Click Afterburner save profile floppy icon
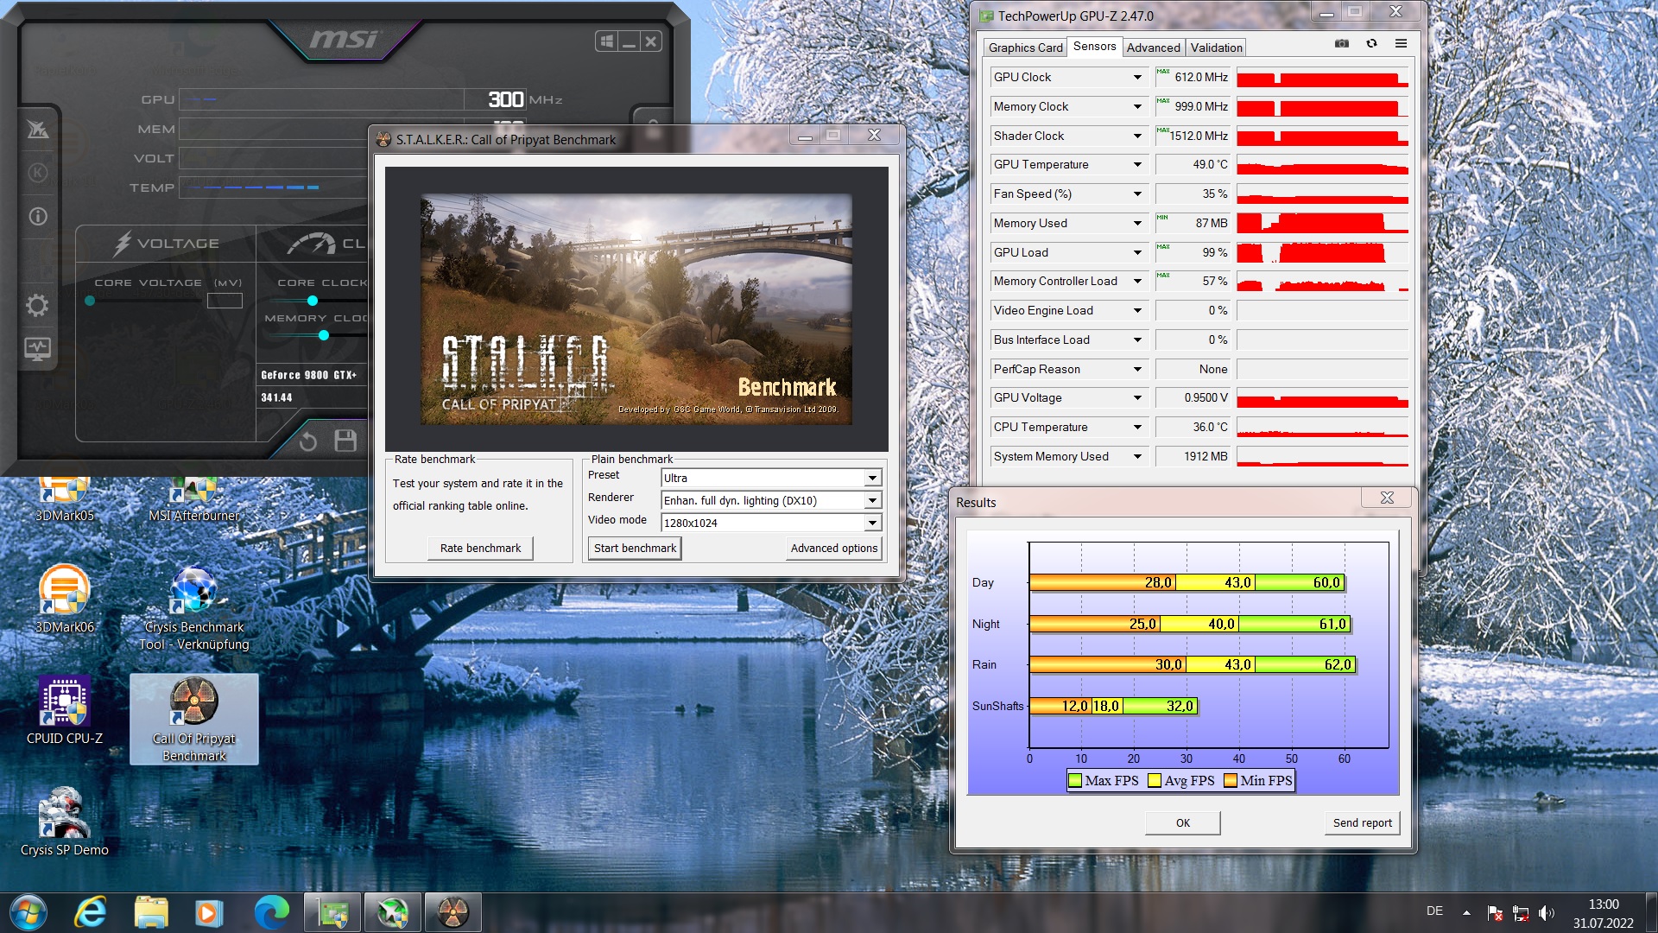Image resolution: width=1658 pixels, height=933 pixels. click(345, 441)
